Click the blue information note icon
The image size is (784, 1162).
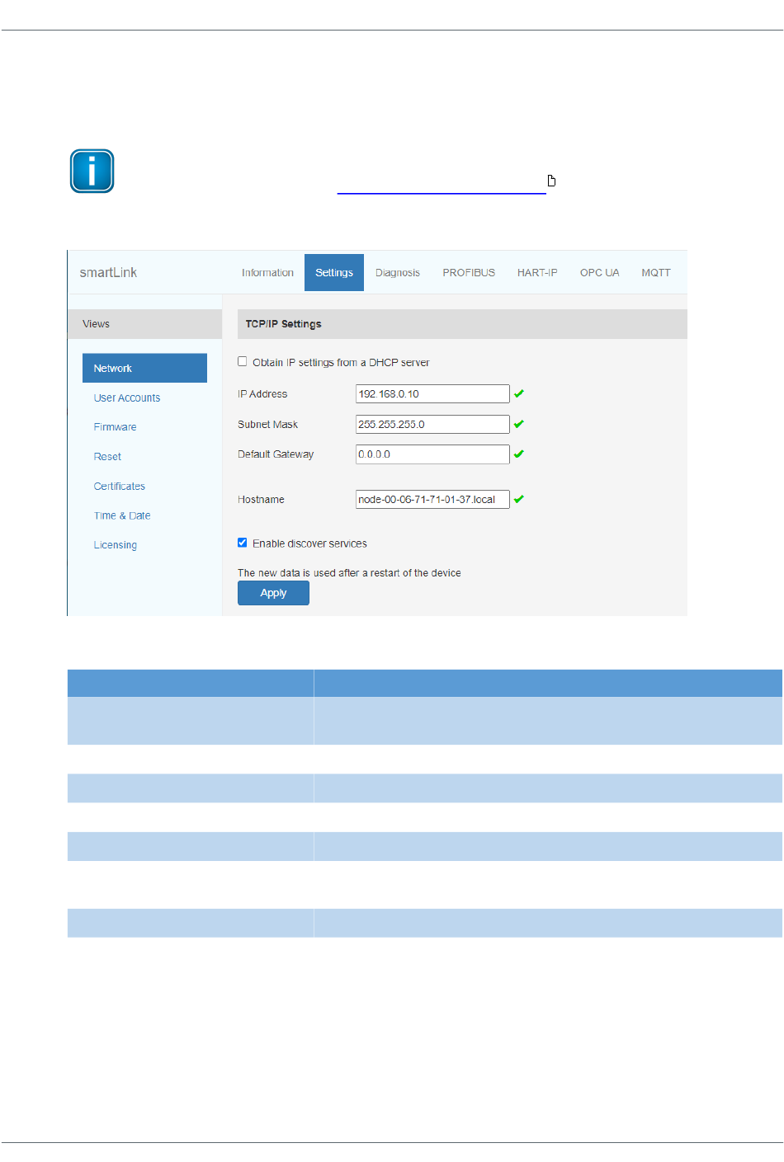tap(92, 171)
